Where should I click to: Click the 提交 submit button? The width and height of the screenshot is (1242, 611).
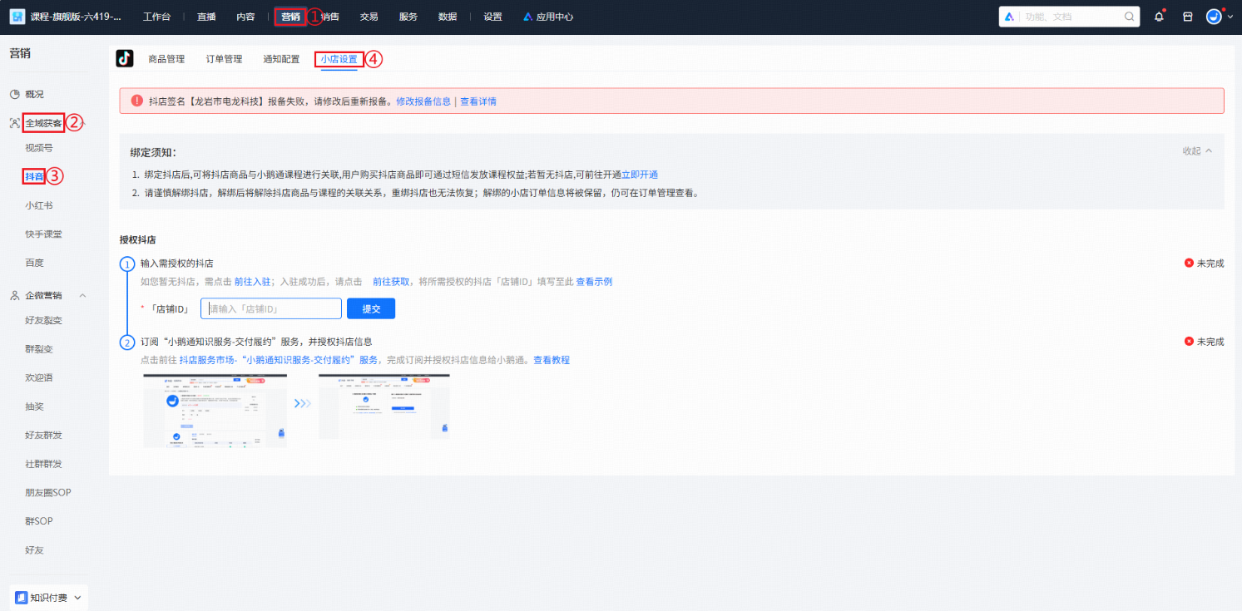[x=370, y=308]
